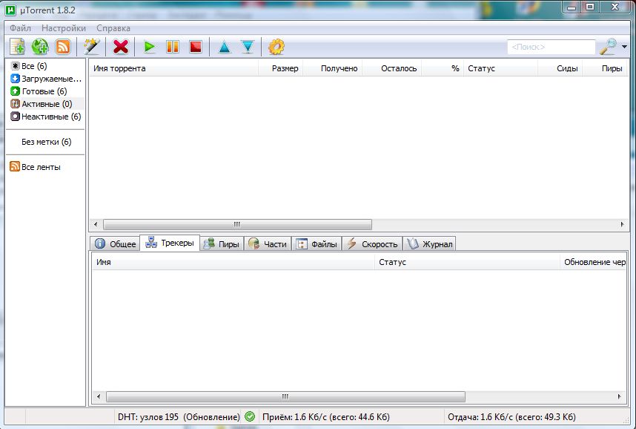Switch to the Части tab

(x=268, y=243)
